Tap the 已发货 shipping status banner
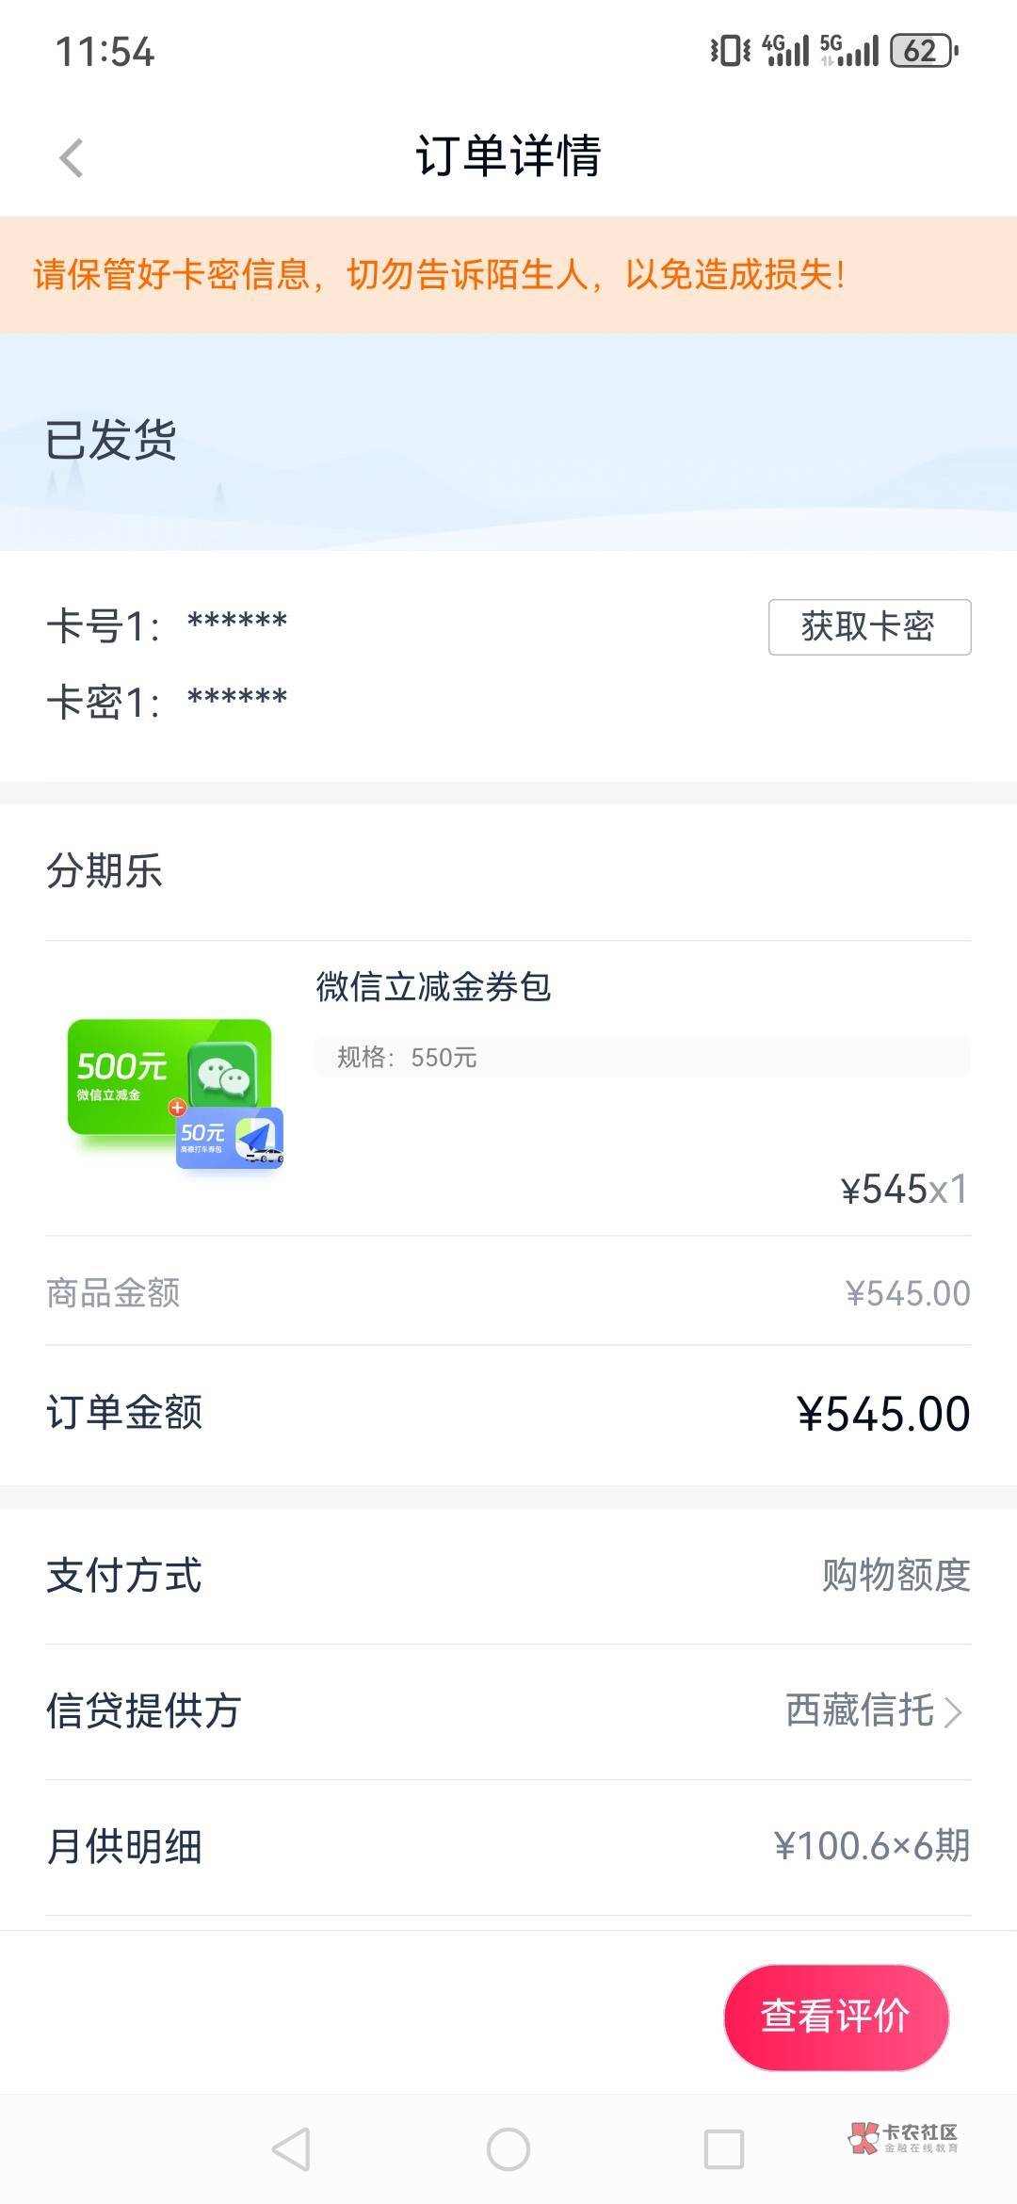Viewport: 1017px width, 2204px height. [x=508, y=441]
